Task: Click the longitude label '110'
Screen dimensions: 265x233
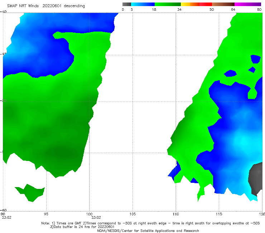Action: 176,214
